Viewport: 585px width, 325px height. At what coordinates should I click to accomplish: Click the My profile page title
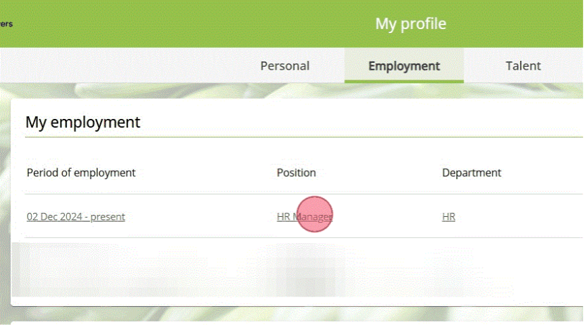410,24
